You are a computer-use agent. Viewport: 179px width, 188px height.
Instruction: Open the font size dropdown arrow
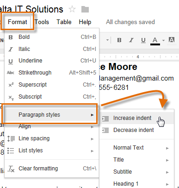point(107,40)
